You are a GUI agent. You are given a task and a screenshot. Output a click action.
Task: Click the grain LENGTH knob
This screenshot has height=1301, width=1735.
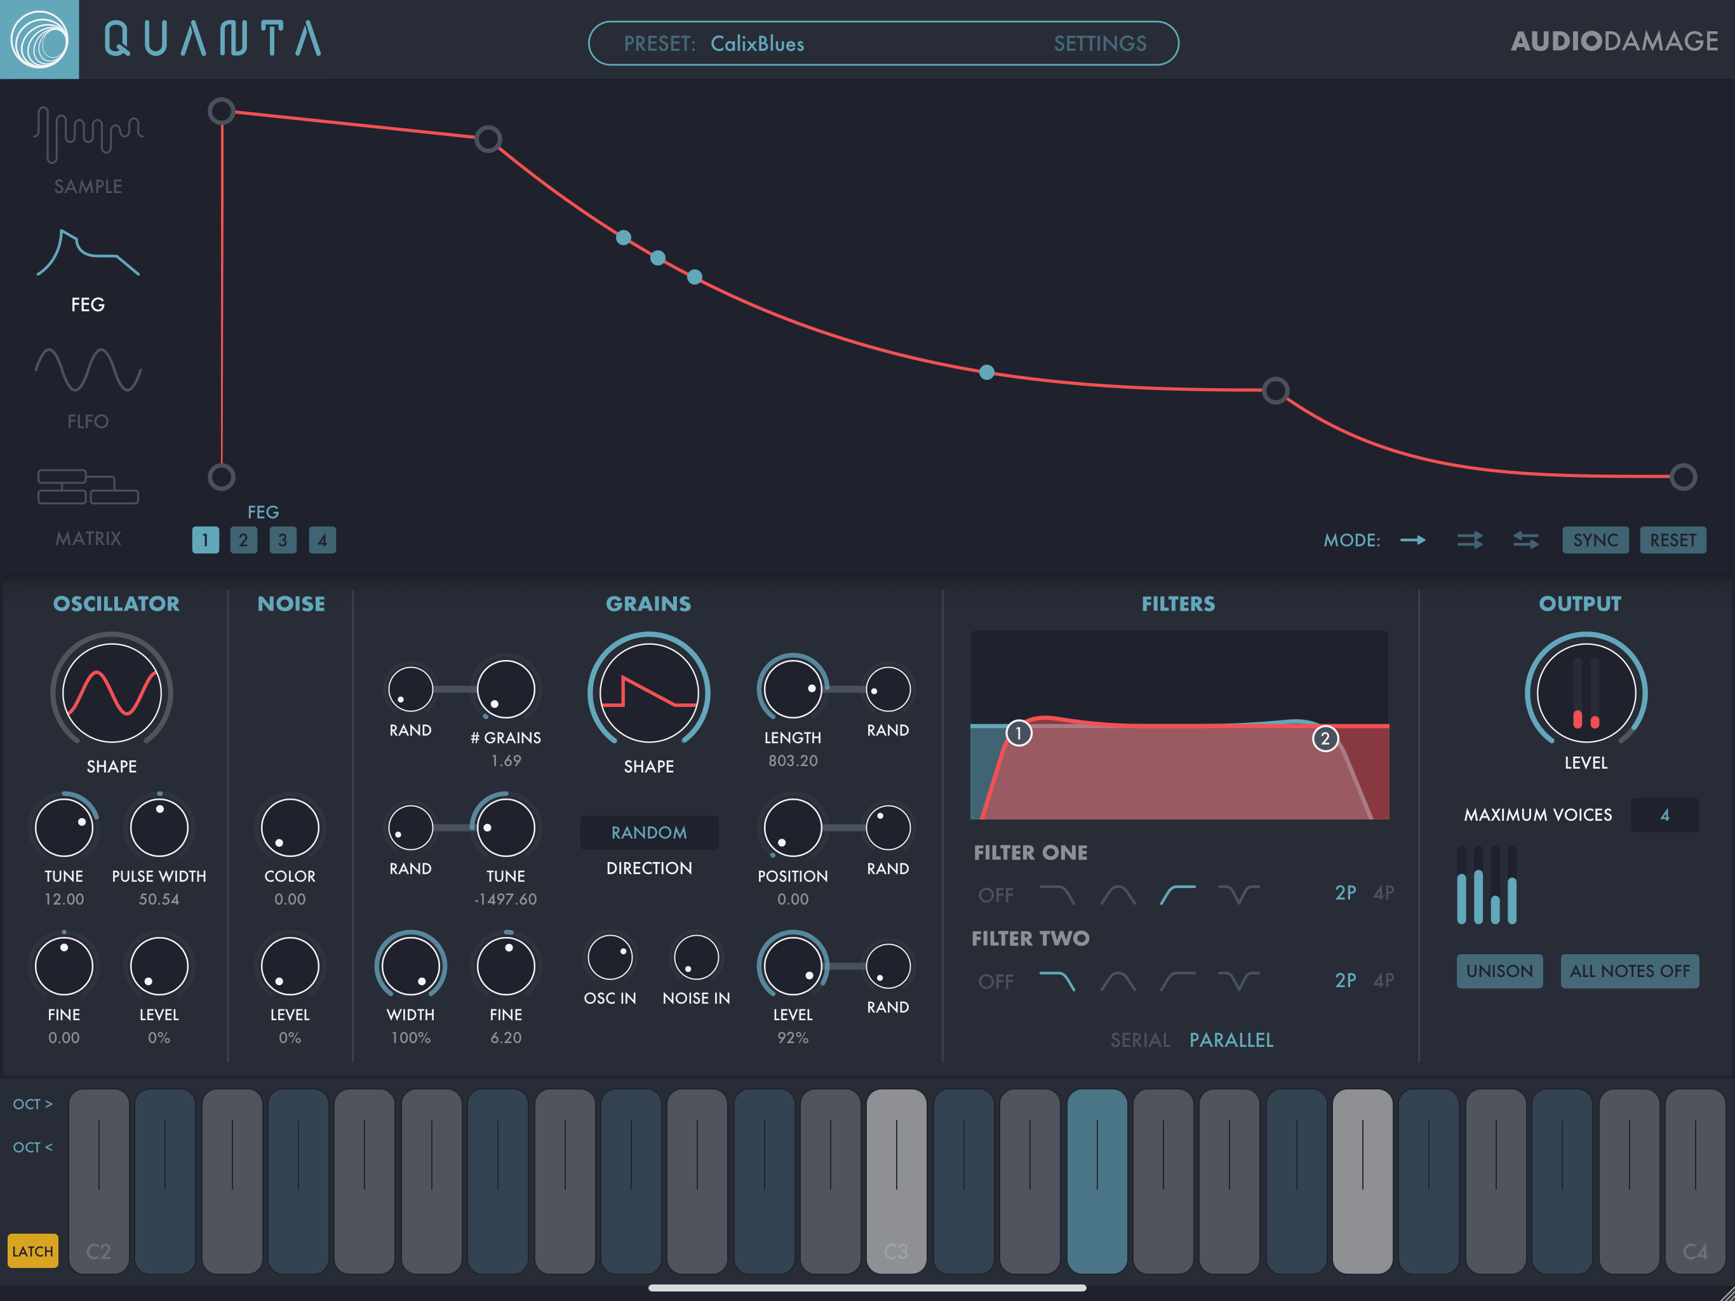point(792,689)
